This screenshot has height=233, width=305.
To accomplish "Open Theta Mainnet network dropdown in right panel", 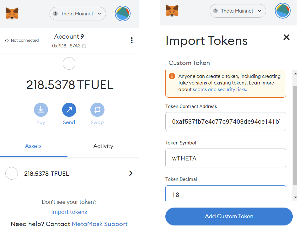I will click(238, 11).
